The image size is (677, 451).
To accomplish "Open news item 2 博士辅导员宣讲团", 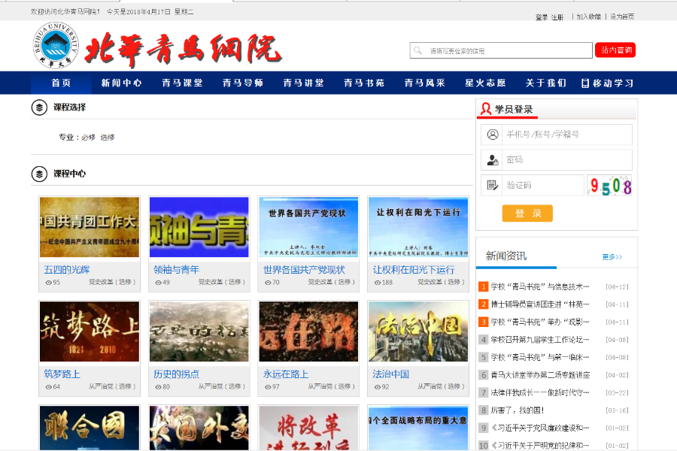I will (x=539, y=304).
